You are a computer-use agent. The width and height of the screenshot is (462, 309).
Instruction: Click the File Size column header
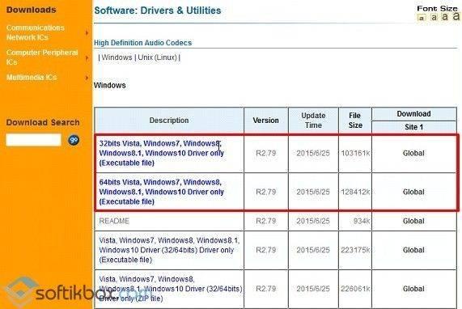355,121
